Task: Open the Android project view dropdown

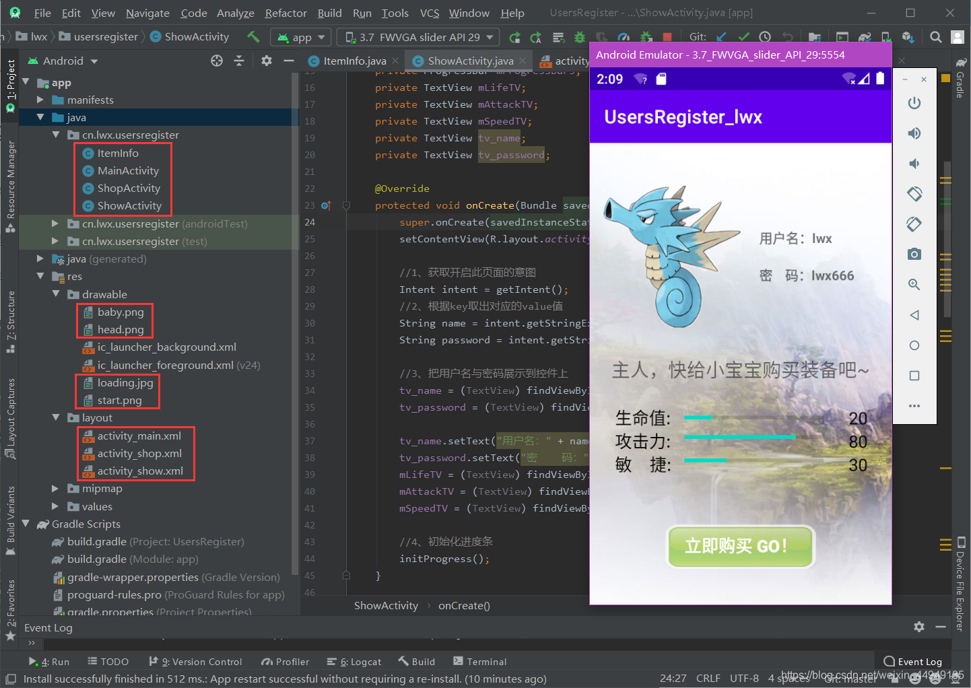Action: click(x=63, y=61)
